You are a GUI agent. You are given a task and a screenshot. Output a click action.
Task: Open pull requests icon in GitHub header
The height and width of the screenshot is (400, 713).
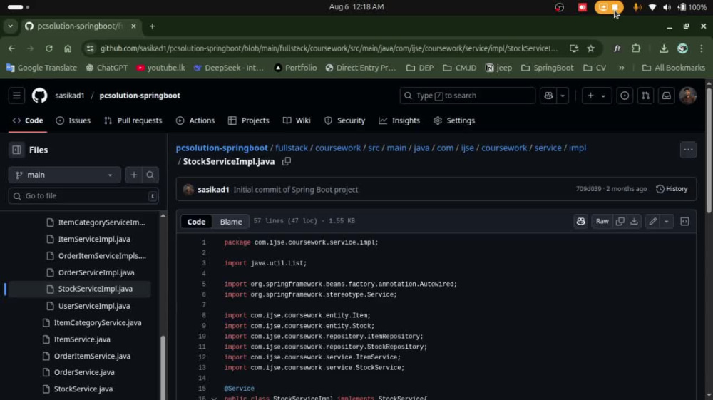tap(646, 96)
